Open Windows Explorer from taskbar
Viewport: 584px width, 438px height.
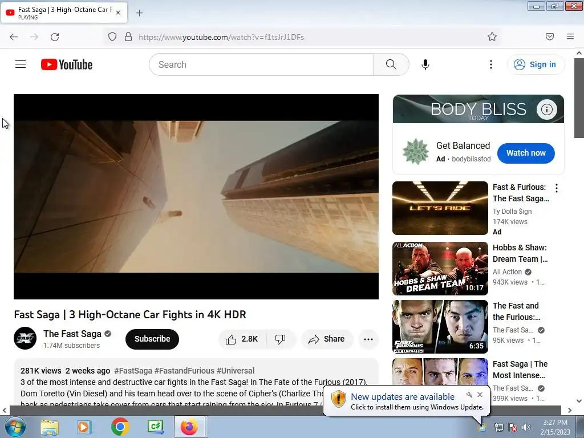coord(50,427)
